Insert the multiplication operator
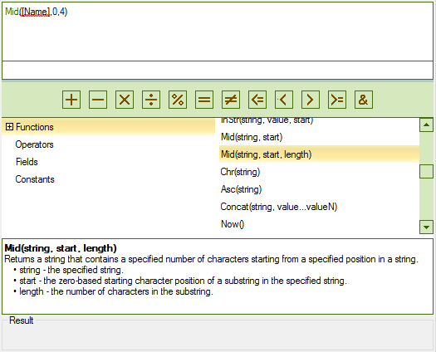 pyautogui.click(x=125, y=100)
